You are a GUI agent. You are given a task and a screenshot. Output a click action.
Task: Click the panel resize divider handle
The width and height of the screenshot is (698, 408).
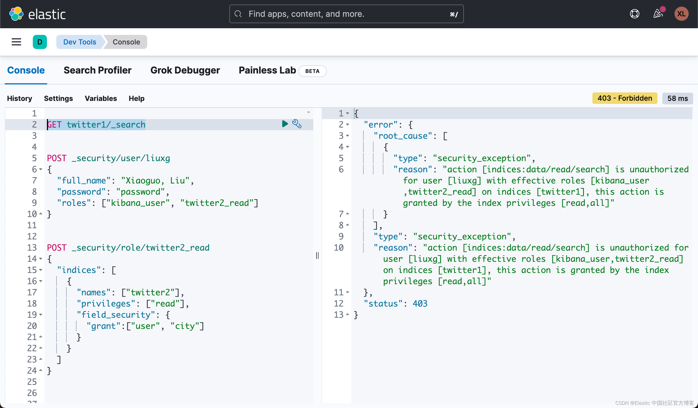(318, 256)
